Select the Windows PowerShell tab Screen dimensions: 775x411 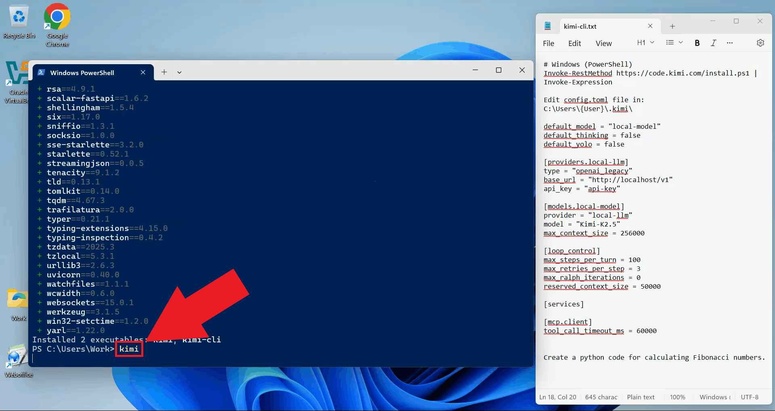point(82,73)
